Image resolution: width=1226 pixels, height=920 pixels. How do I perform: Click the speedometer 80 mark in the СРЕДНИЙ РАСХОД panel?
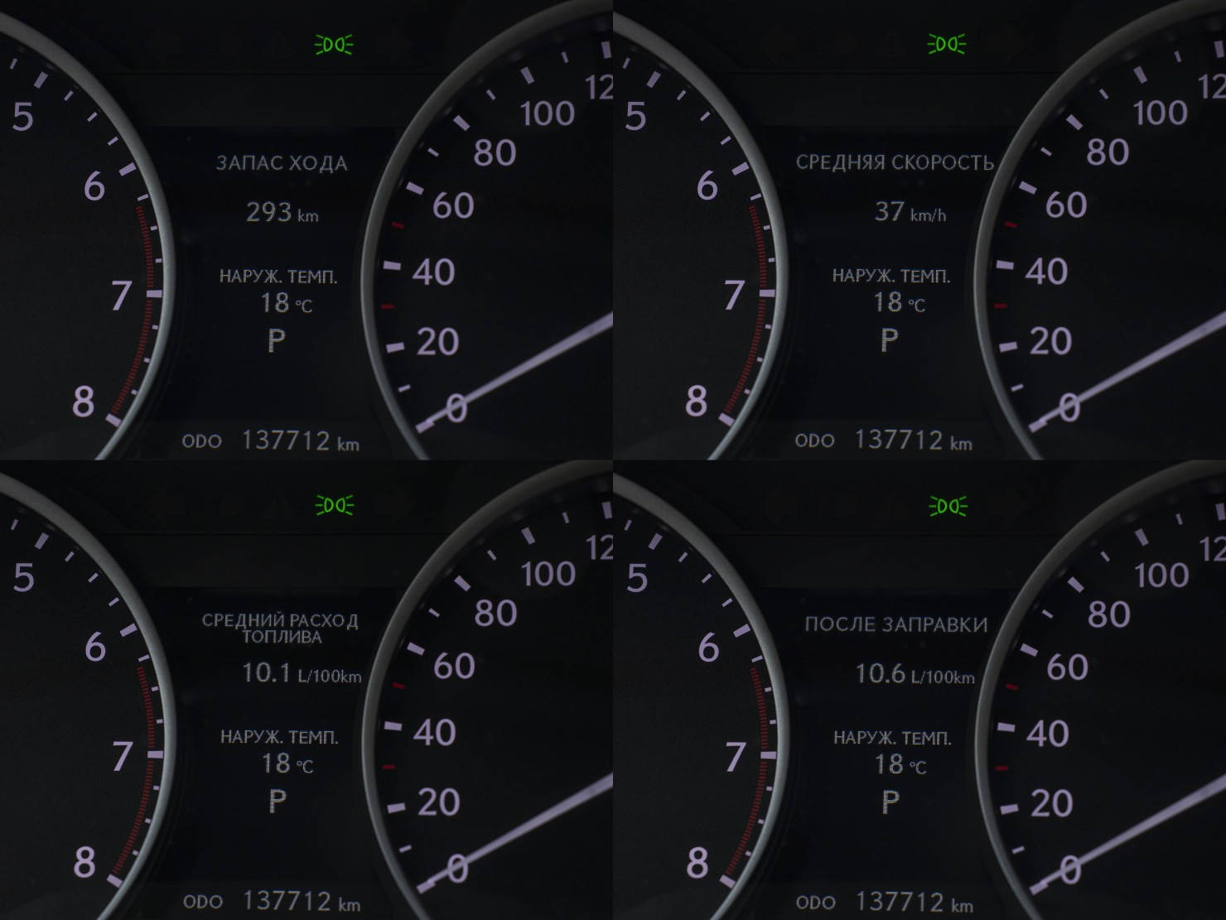495,614
